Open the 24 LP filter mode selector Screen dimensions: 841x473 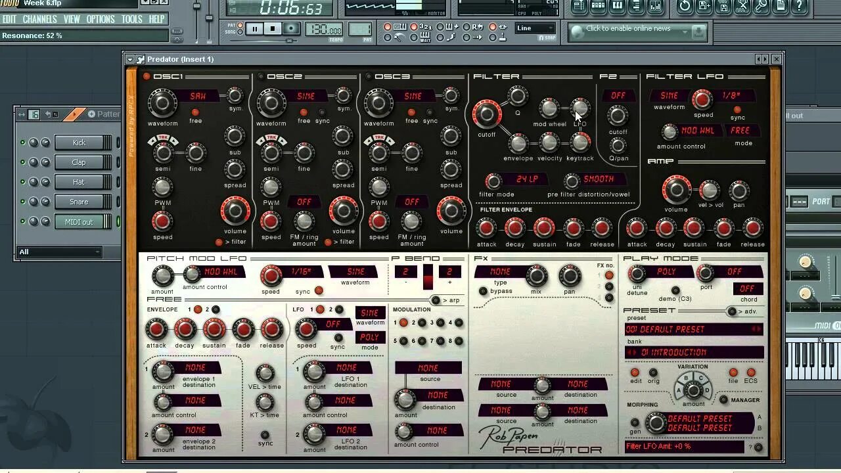[528, 179]
